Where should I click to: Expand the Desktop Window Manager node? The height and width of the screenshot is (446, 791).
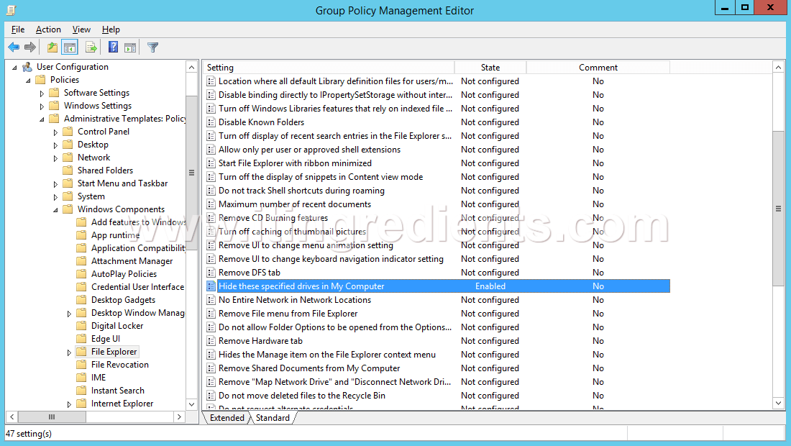[x=69, y=312]
